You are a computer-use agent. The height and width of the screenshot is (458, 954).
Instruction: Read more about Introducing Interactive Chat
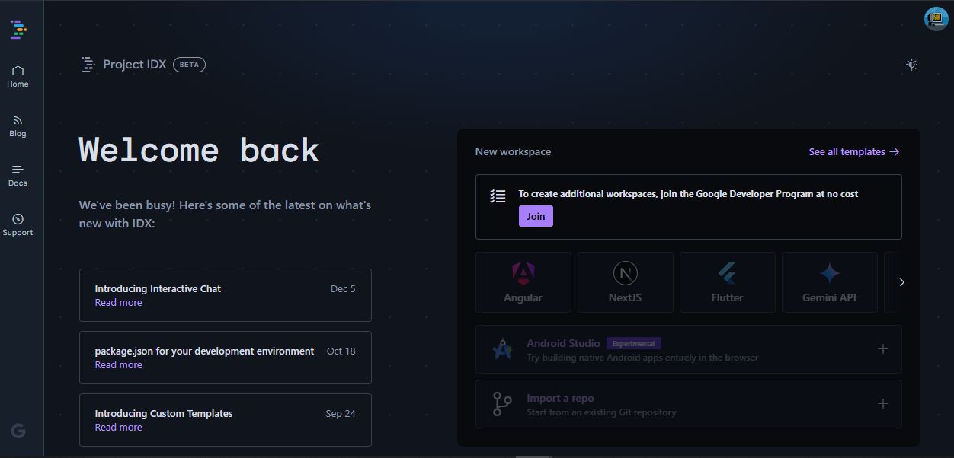point(118,303)
